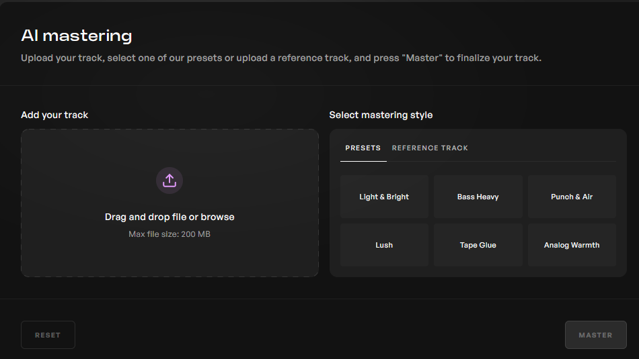This screenshot has height=359, width=639.
Task: Click the quoted "Master" word in the subtitle
Action: coord(422,58)
